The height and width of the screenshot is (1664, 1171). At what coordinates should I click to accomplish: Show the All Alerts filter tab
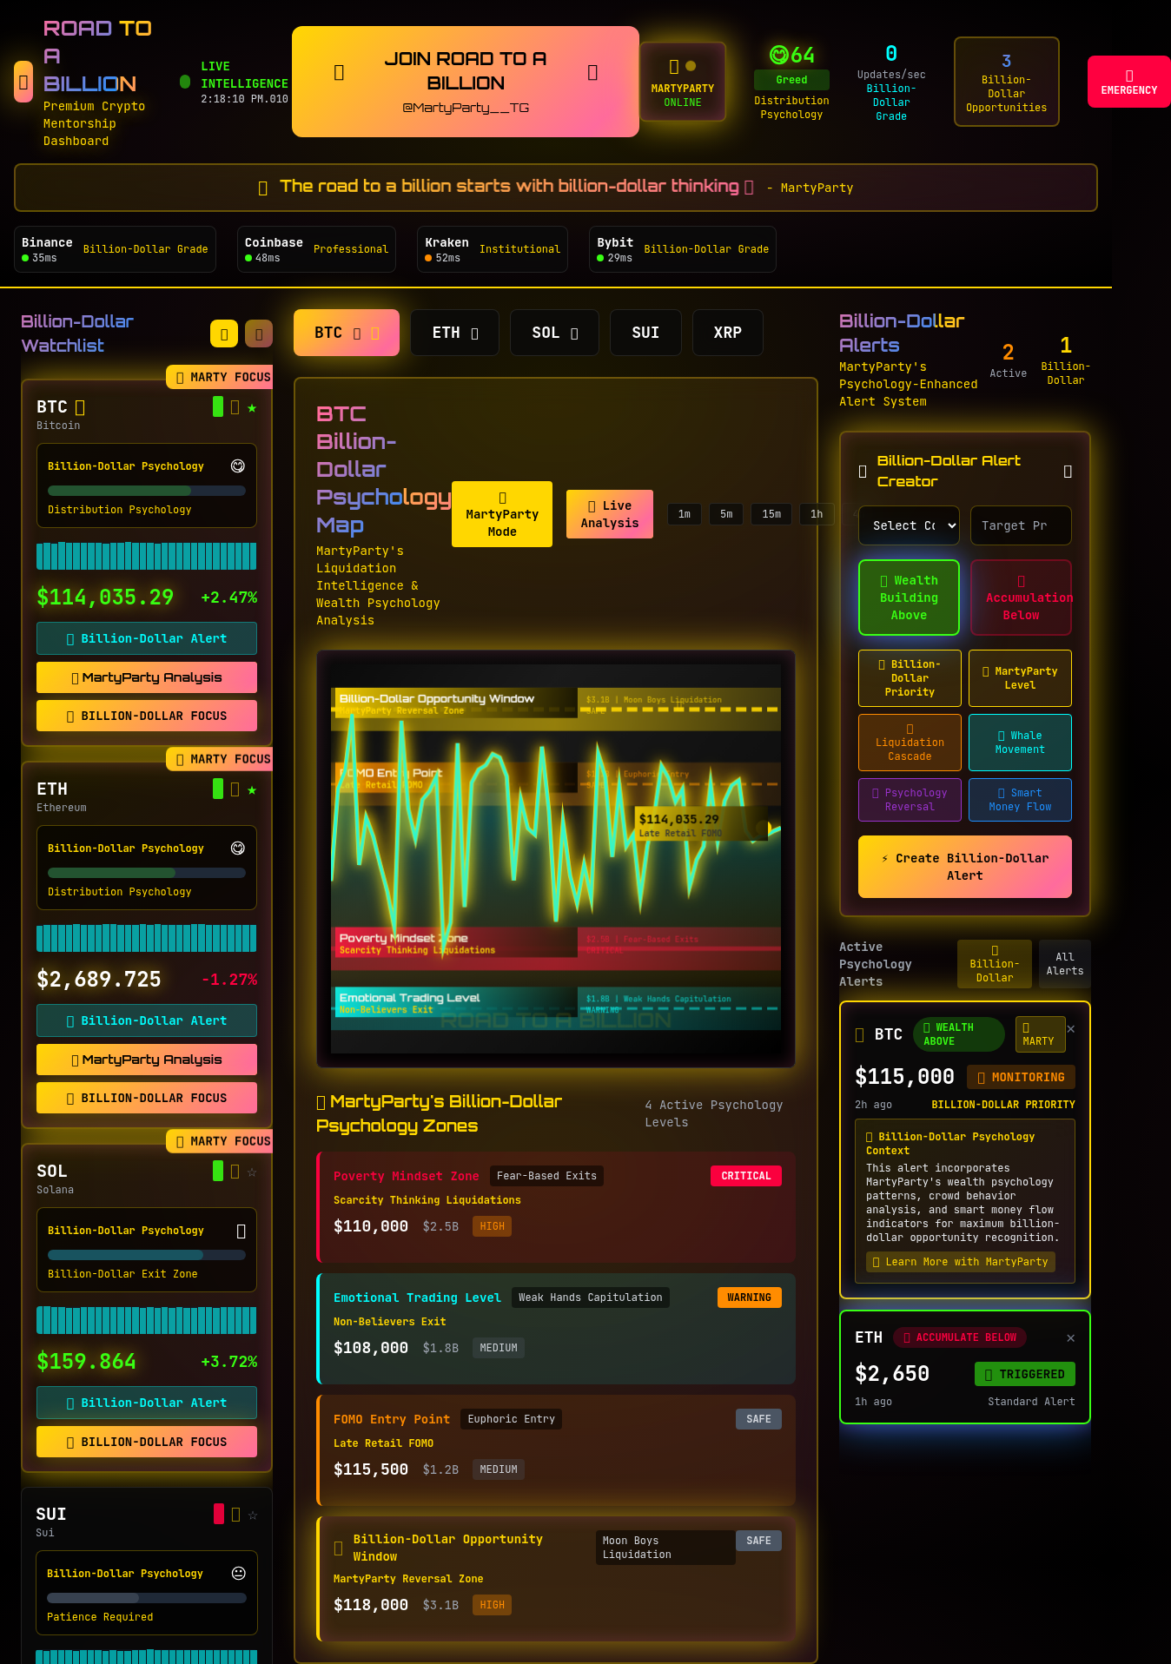click(x=1064, y=964)
